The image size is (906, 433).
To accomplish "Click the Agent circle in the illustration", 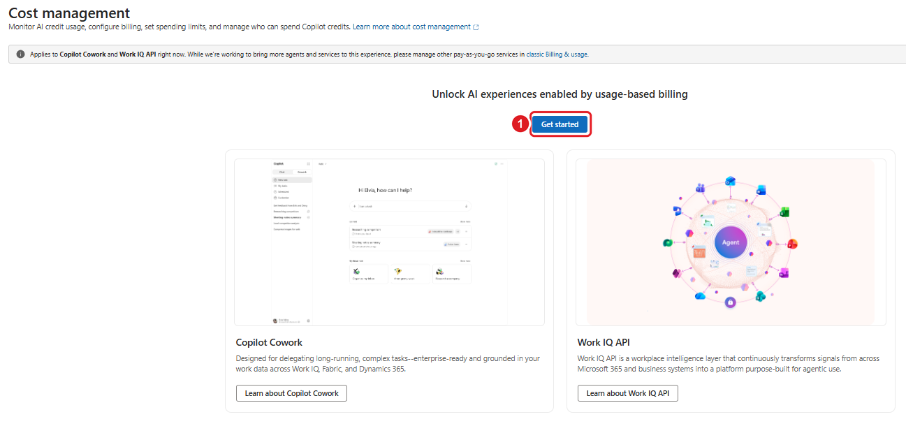I will 730,242.
